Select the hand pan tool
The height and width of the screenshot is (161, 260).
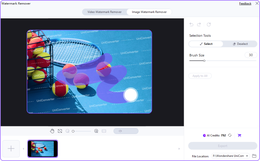pyautogui.click(x=52, y=131)
